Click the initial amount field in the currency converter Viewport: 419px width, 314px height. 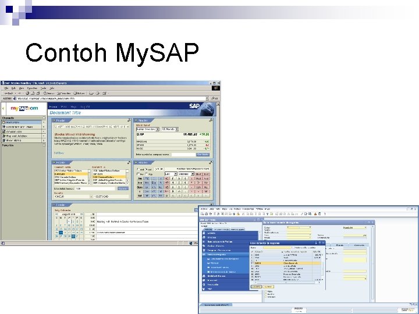tap(95, 188)
